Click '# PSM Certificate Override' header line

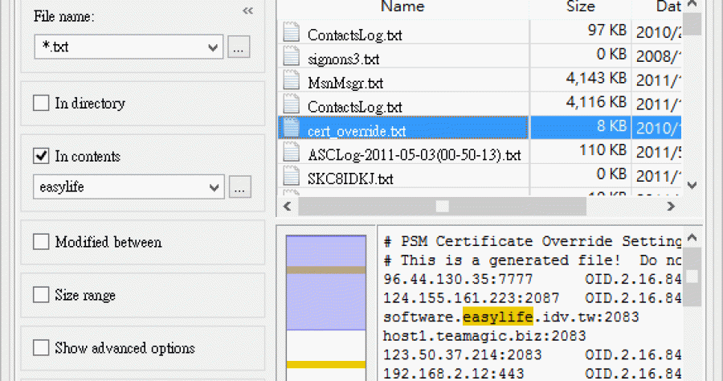point(533,241)
